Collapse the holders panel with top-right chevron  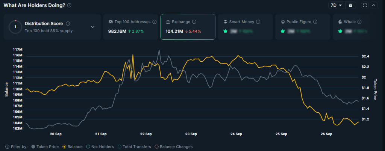pos(374,5)
